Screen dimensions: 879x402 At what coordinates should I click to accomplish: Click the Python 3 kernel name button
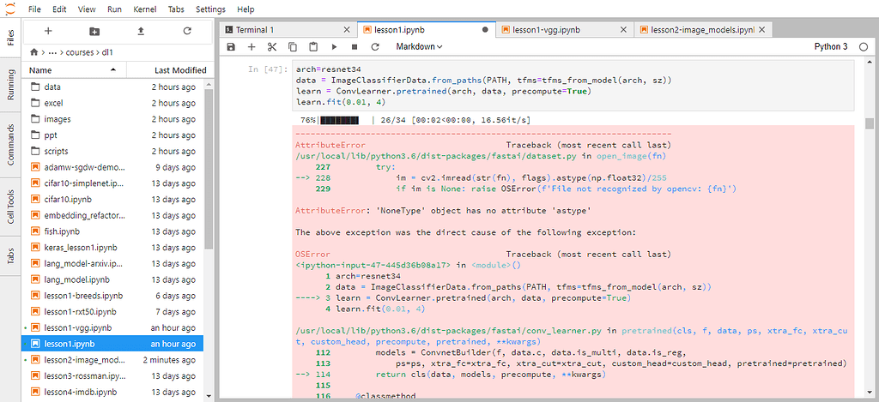(830, 46)
